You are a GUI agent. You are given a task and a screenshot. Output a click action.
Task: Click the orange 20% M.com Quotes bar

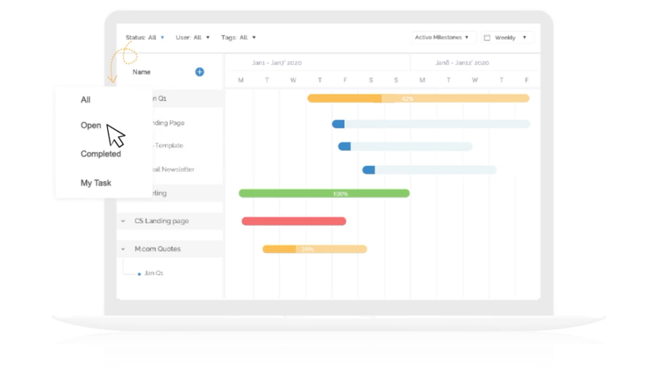pyautogui.click(x=315, y=249)
